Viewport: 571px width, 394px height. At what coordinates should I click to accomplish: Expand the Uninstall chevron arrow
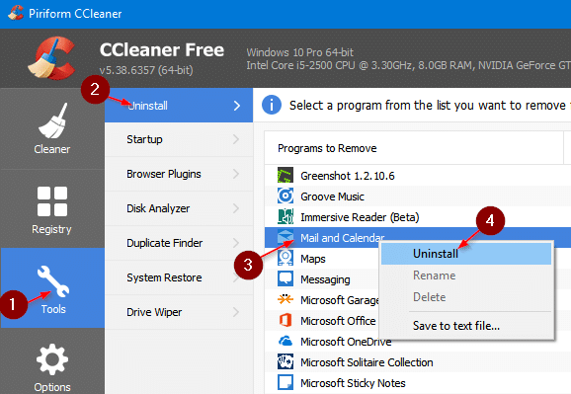tap(237, 106)
